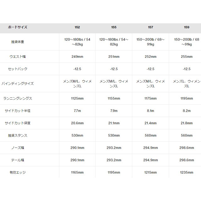Select the 152 board size column header

77,27
